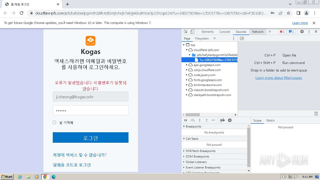Click the blue 로그인 login button
320x180 pixels.
click(x=90, y=137)
